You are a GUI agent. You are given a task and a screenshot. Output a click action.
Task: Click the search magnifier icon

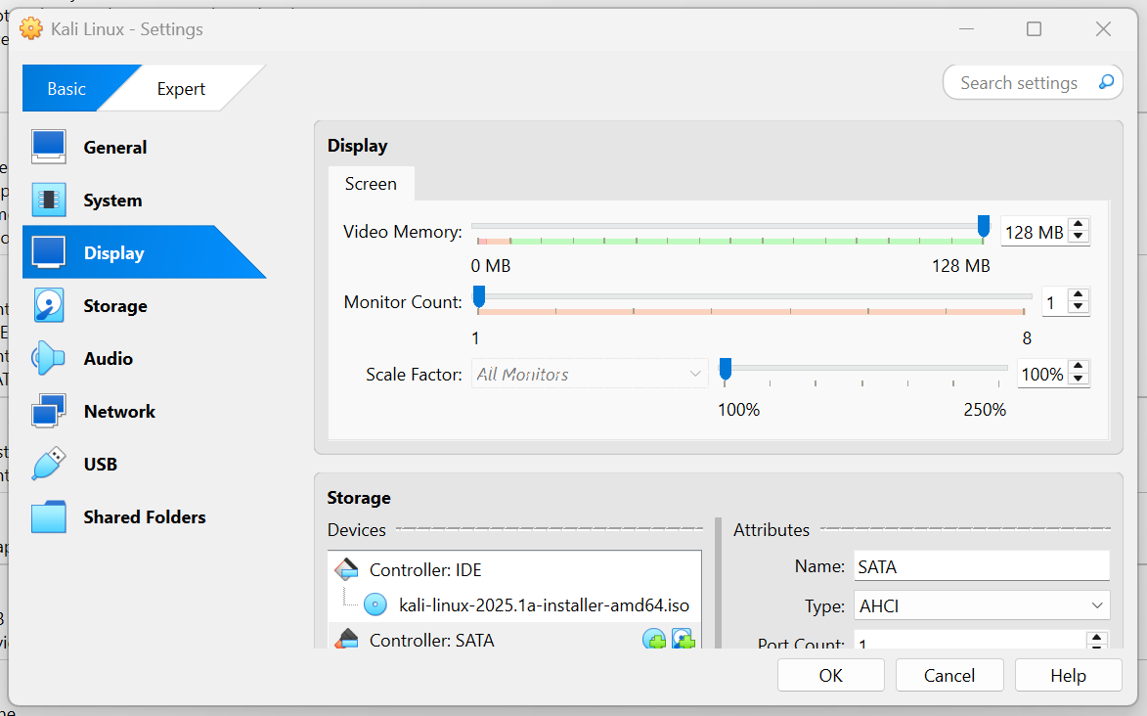point(1106,82)
